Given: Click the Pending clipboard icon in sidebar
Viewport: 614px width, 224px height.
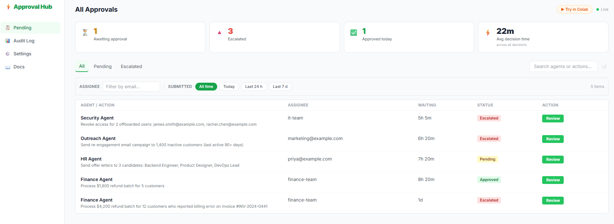Looking at the screenshot, I should point(8,28).
